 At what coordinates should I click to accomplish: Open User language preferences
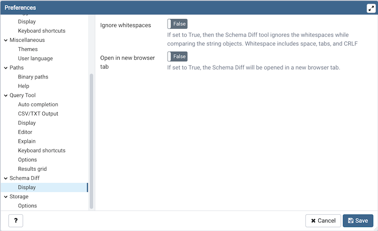pyautogui.click(x=35, y=59)
